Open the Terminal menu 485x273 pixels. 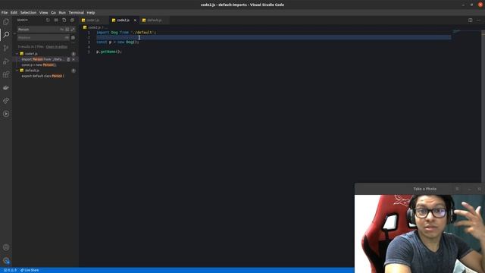pos(76,13)
